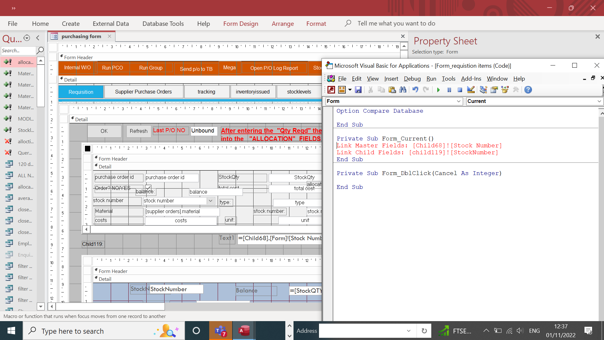Click the Send p/o to TB button
Image resolution: width=604 pixels, height=340 pixels.
[196, 69]
